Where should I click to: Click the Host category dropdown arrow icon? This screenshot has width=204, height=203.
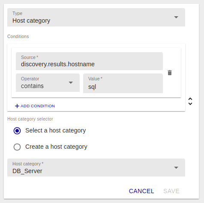[176, 168]
